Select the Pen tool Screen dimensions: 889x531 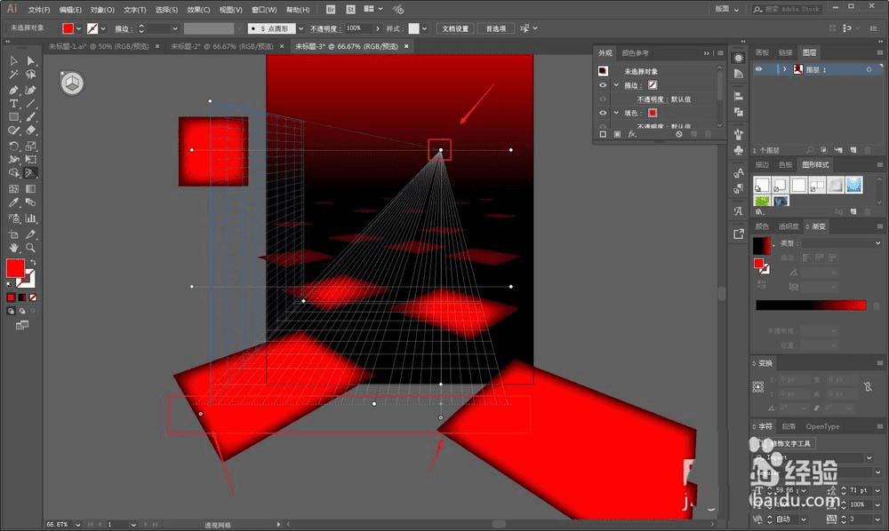[x=14, y=90]
